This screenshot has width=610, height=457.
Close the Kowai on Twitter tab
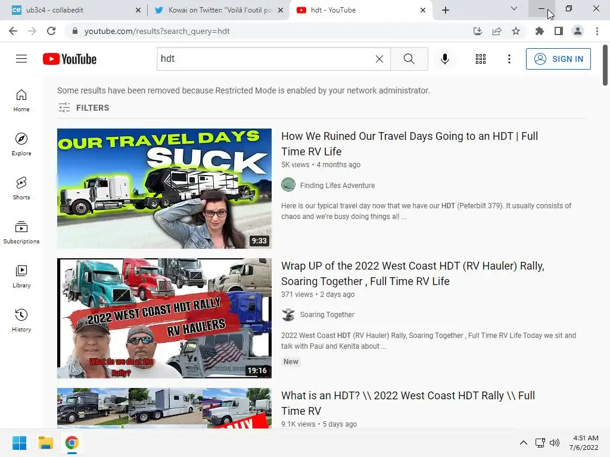pyautogui.click(x=281, y=10)
